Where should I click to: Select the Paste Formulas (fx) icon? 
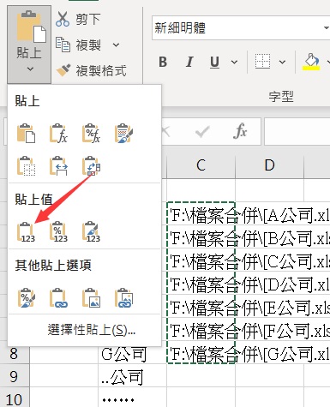pos(58,133)
